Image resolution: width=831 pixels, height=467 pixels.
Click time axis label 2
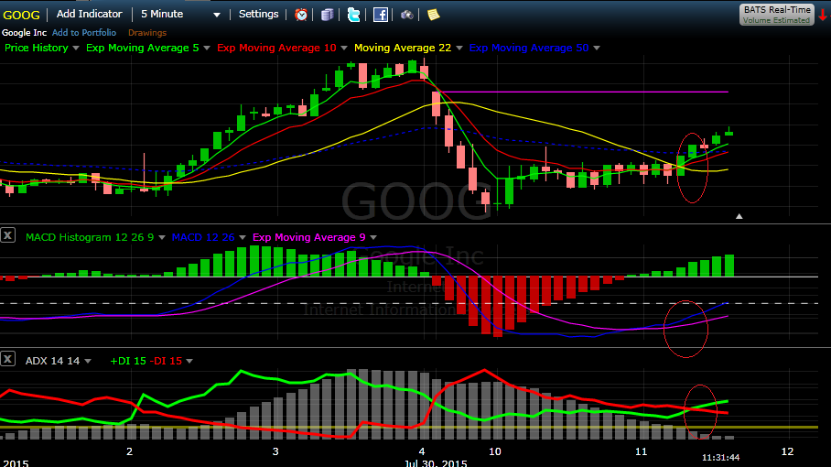[129, 451]
